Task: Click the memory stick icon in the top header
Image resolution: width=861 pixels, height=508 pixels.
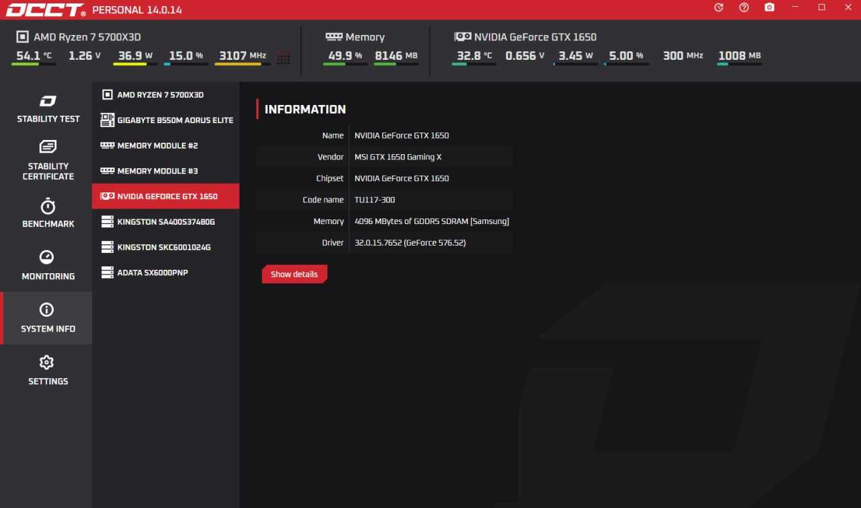Action: (334, 37)
